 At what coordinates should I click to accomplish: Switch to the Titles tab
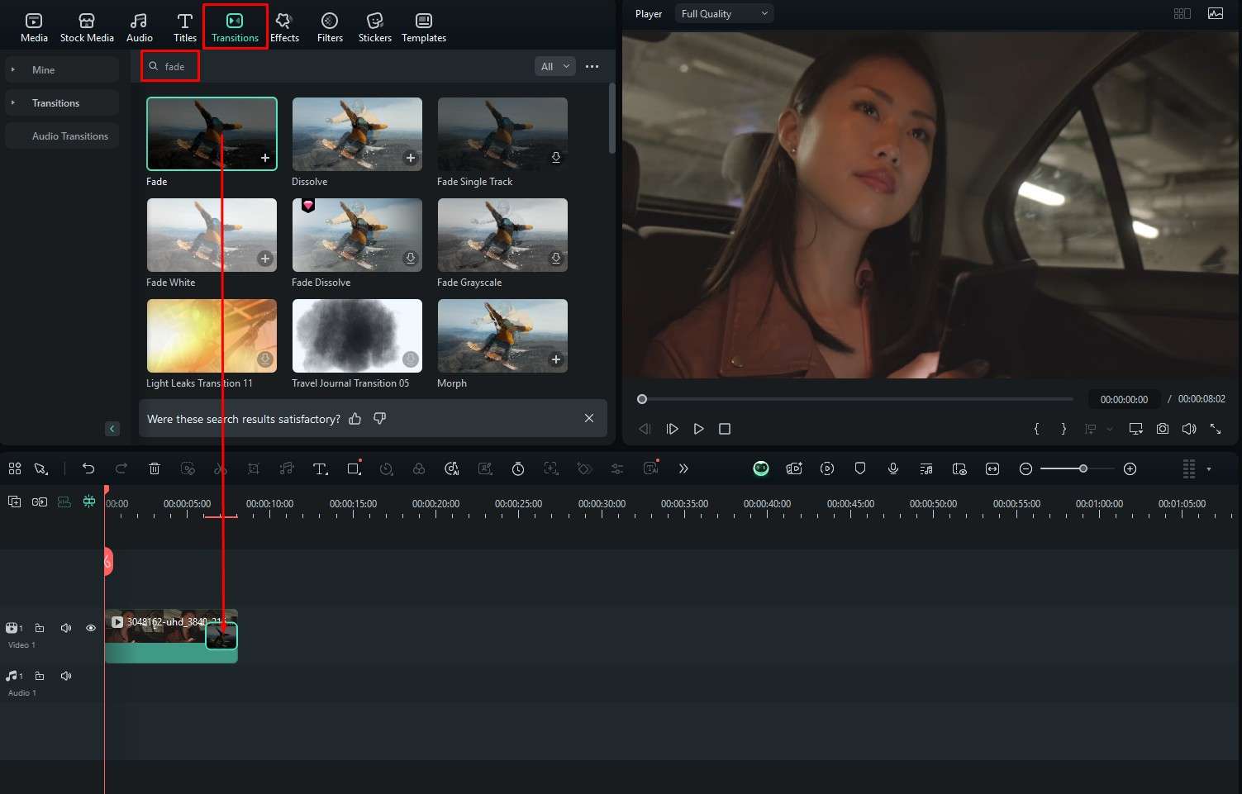[185, 26]
